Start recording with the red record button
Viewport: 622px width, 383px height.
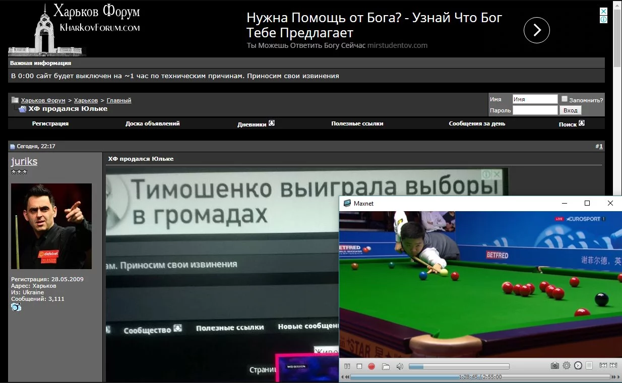tap(371, 366)
